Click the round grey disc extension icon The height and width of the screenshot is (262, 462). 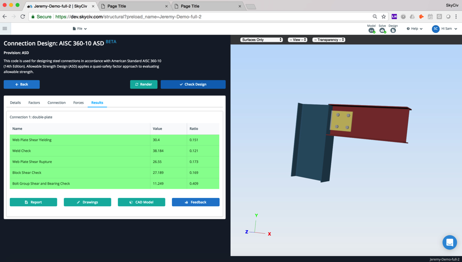[403, 17]
